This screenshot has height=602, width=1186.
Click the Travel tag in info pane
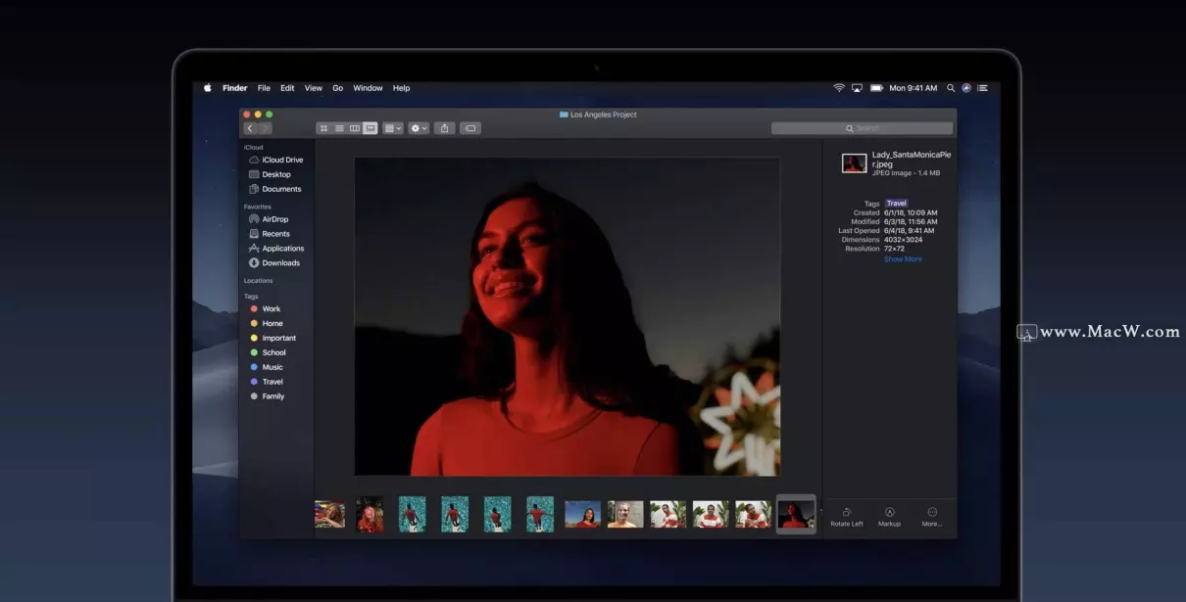[x=897, y=204]
